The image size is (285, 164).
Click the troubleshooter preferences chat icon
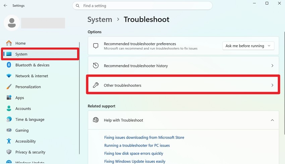pyautogui.click(x=96, y=46)
